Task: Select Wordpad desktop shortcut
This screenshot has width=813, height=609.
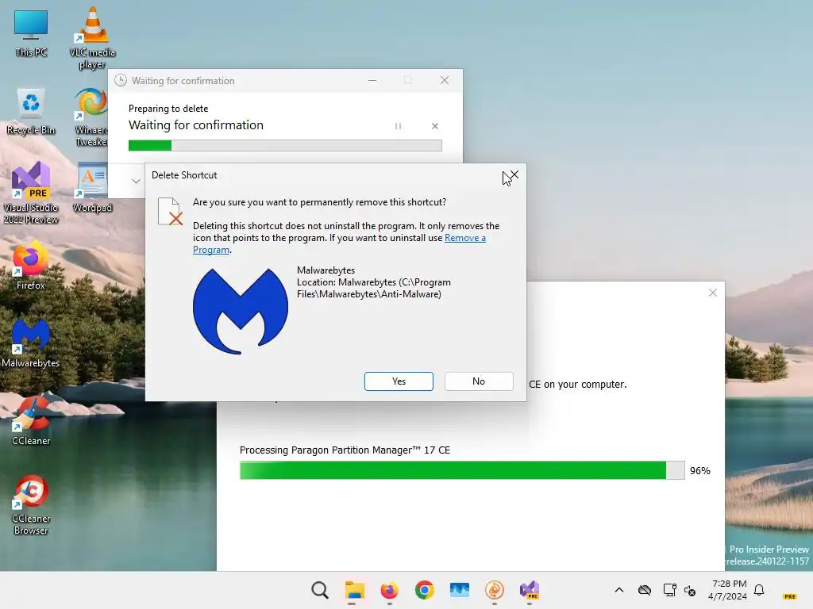Action: coord(92,188)
